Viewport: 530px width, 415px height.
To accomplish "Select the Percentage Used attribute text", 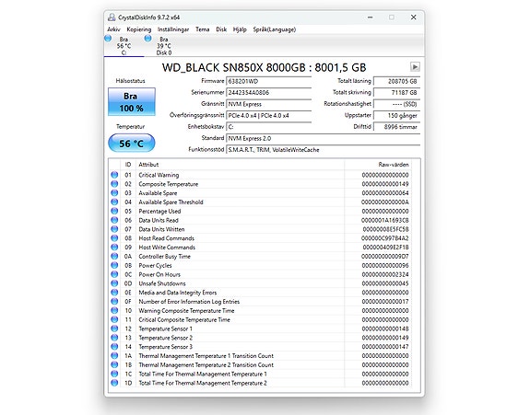I will tap(159, 212).
